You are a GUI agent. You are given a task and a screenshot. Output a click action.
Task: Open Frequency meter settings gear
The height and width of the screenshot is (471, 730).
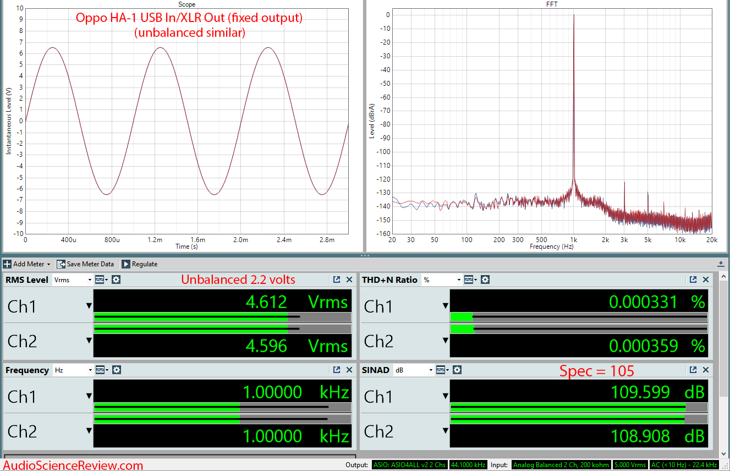[116, 370]
